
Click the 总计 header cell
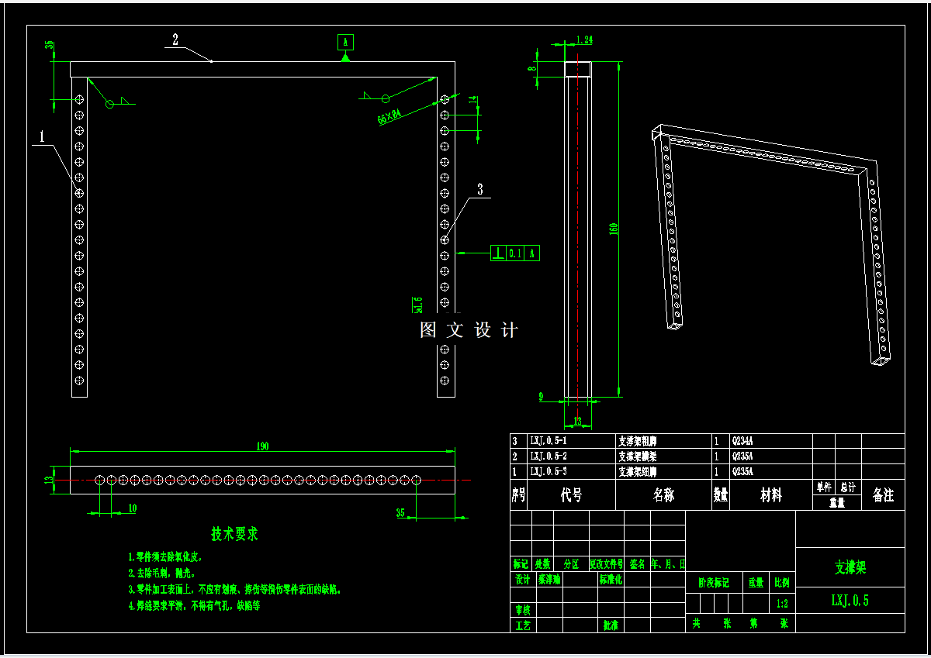(x=848, y=487)
